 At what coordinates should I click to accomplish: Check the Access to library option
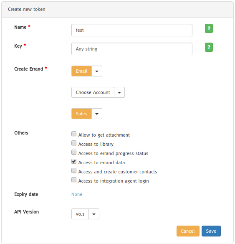pos(74,143)
